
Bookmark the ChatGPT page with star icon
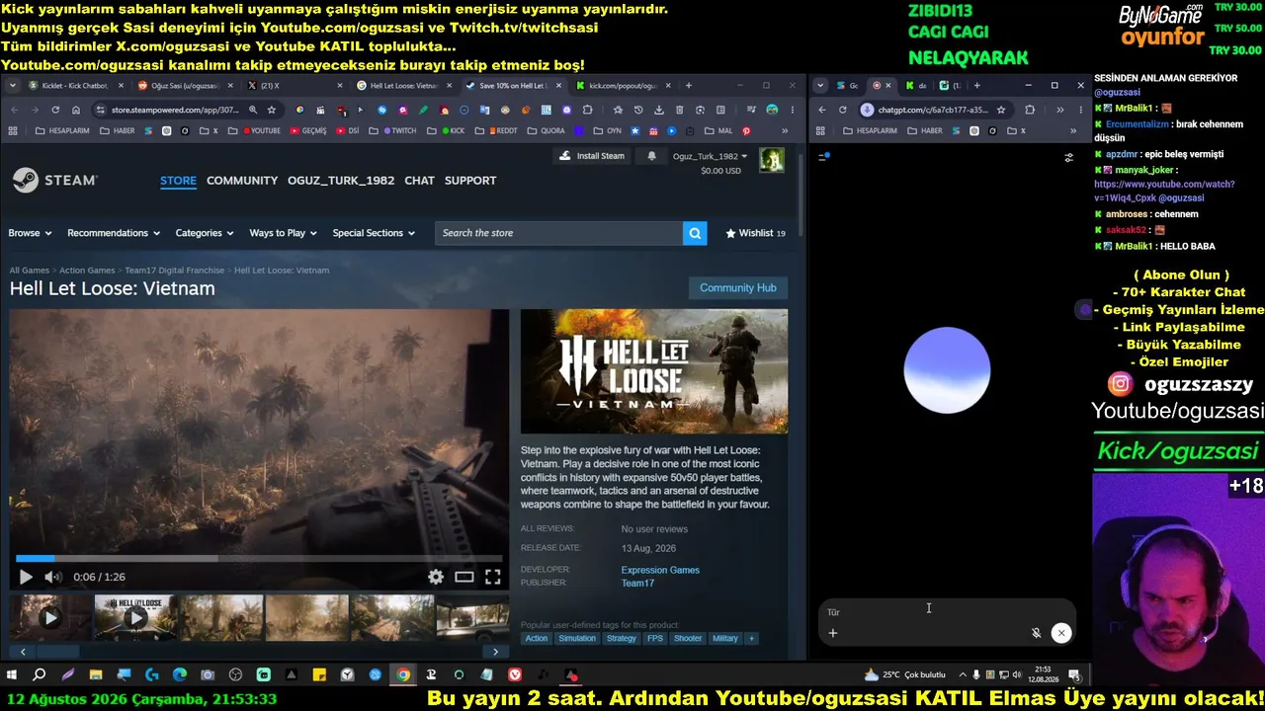(1001, 110)
